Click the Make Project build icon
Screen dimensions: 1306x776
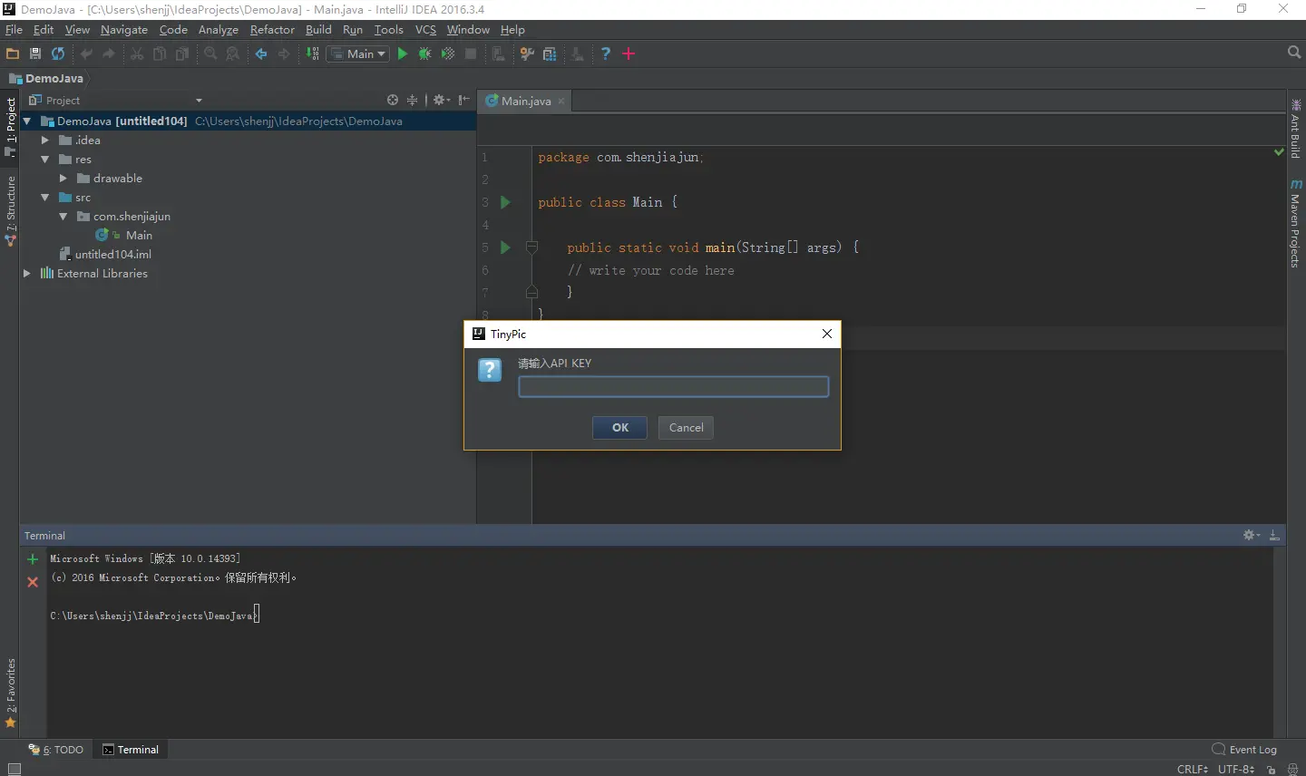312,53
